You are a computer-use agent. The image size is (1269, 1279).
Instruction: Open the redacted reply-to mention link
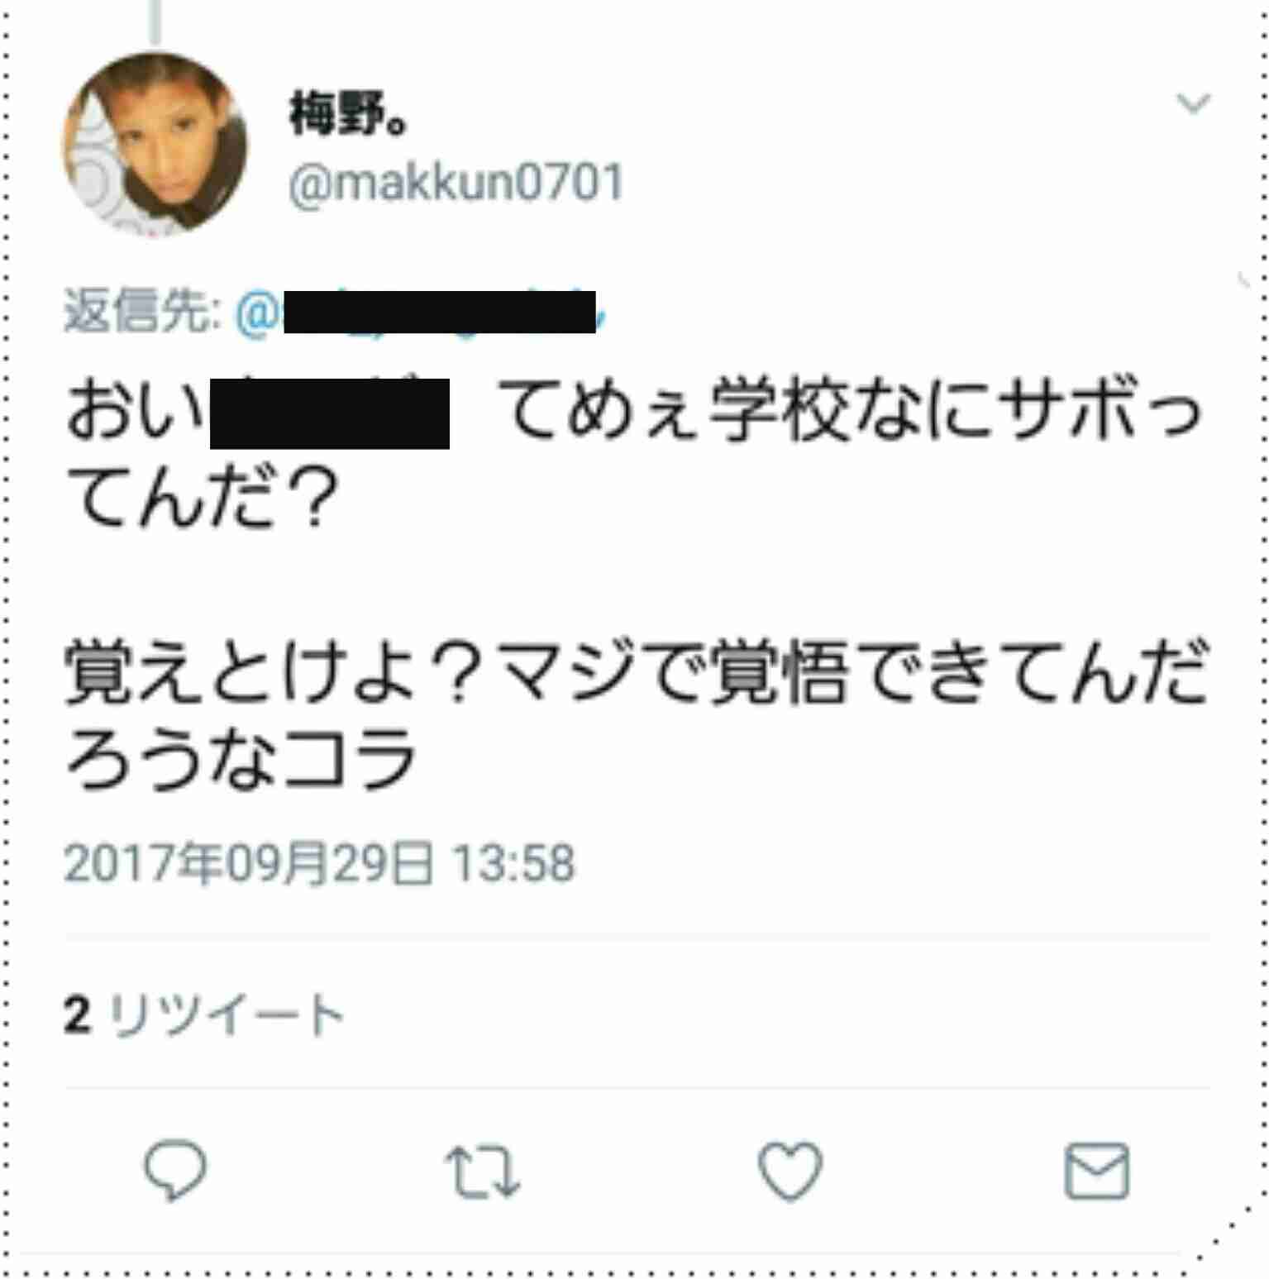click(x=422, y=313)
